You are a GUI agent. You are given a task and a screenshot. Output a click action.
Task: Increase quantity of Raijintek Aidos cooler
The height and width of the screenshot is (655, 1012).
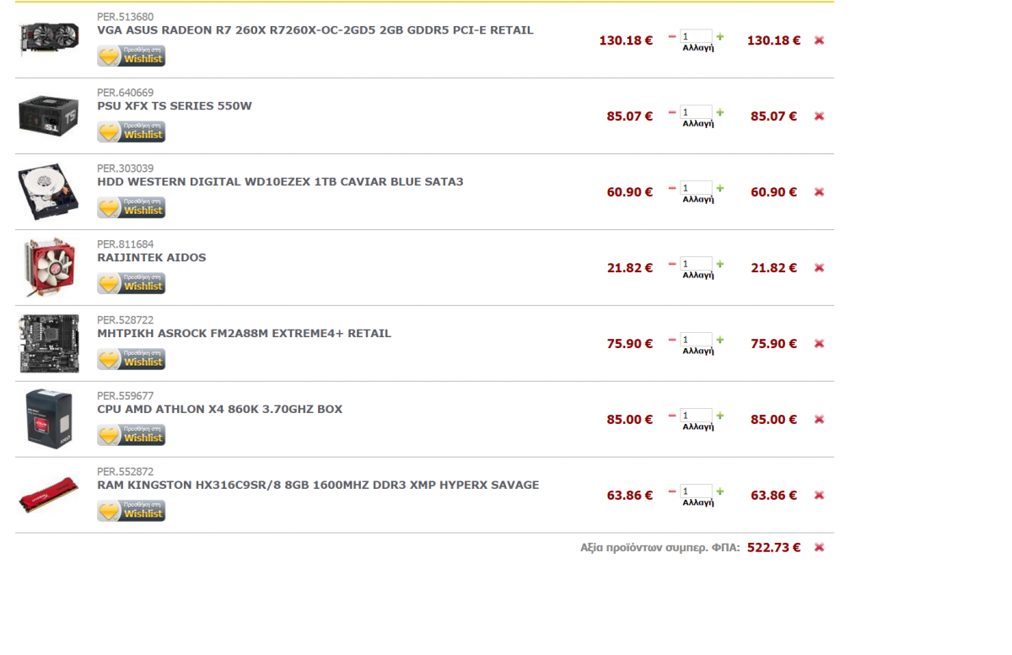pos(720,264)
